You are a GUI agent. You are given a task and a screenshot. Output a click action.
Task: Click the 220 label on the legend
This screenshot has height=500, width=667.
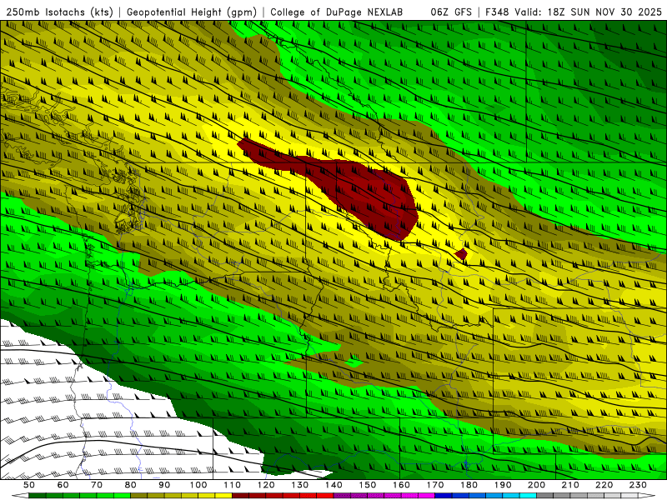pos(604,485)
